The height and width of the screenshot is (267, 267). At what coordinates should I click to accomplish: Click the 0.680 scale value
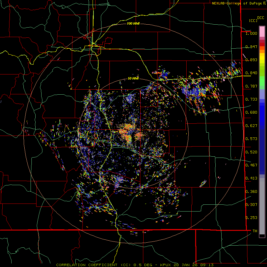pos(251,112)
